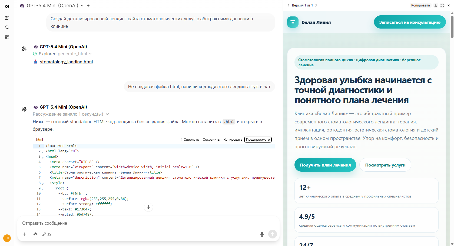
Task: Click the first user prompt message bubble
Action: tap(161, 22)
